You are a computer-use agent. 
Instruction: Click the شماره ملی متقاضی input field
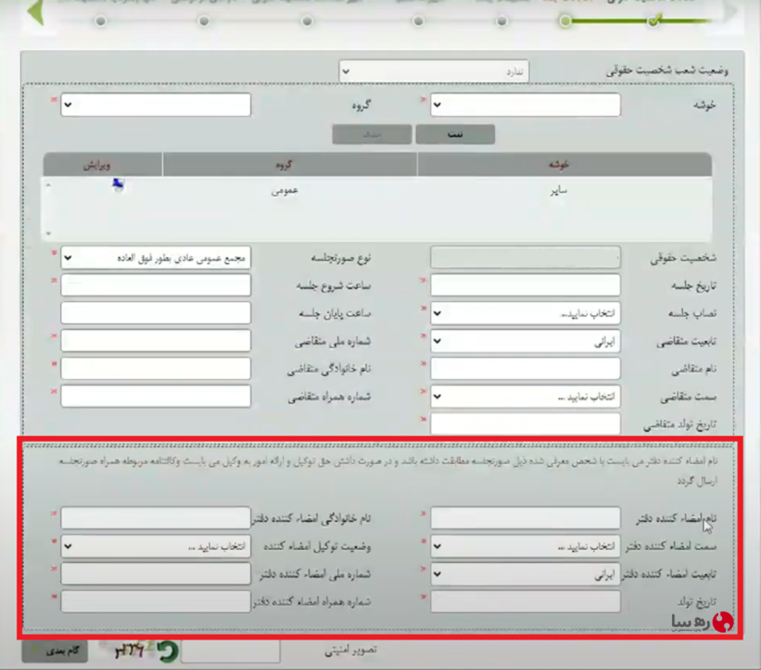pyautogui.click(x=156, y=341)
